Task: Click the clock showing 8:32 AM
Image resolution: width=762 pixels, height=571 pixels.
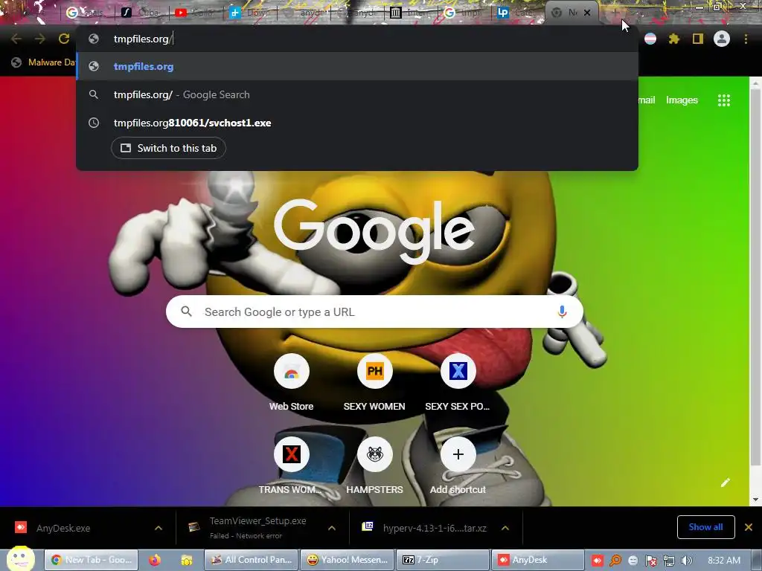Action: [724, 561]
